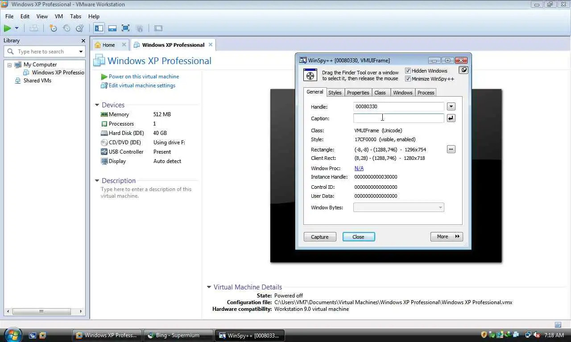Click the console view toolbar icon
The width and height of the screenshot is (571, 342).
pyautogui.click(x=158, y=28)
